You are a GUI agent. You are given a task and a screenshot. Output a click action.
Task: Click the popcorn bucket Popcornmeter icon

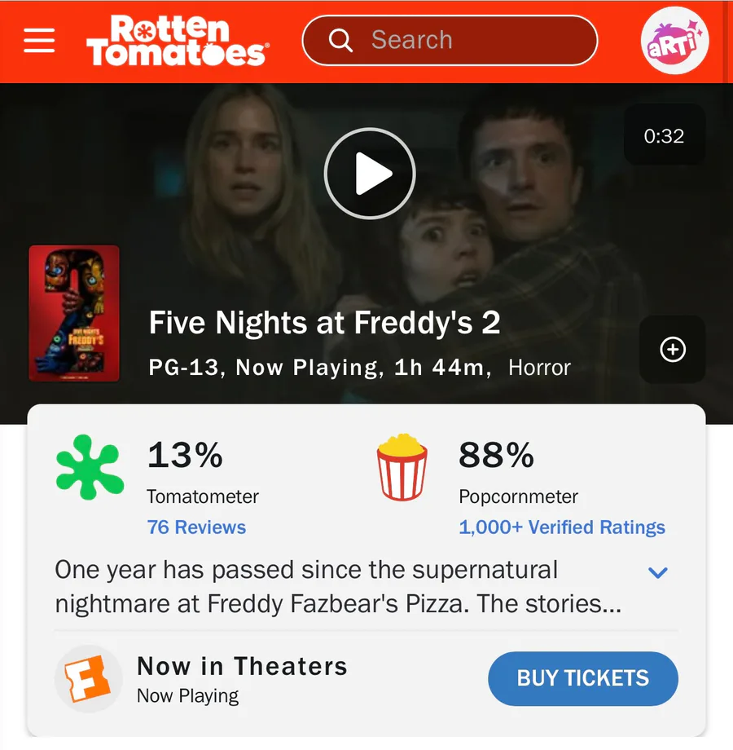click(x=402, y=468)
